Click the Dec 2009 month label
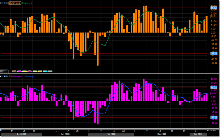The height and width of the screenshot is (137, 220). coord(21,134)
